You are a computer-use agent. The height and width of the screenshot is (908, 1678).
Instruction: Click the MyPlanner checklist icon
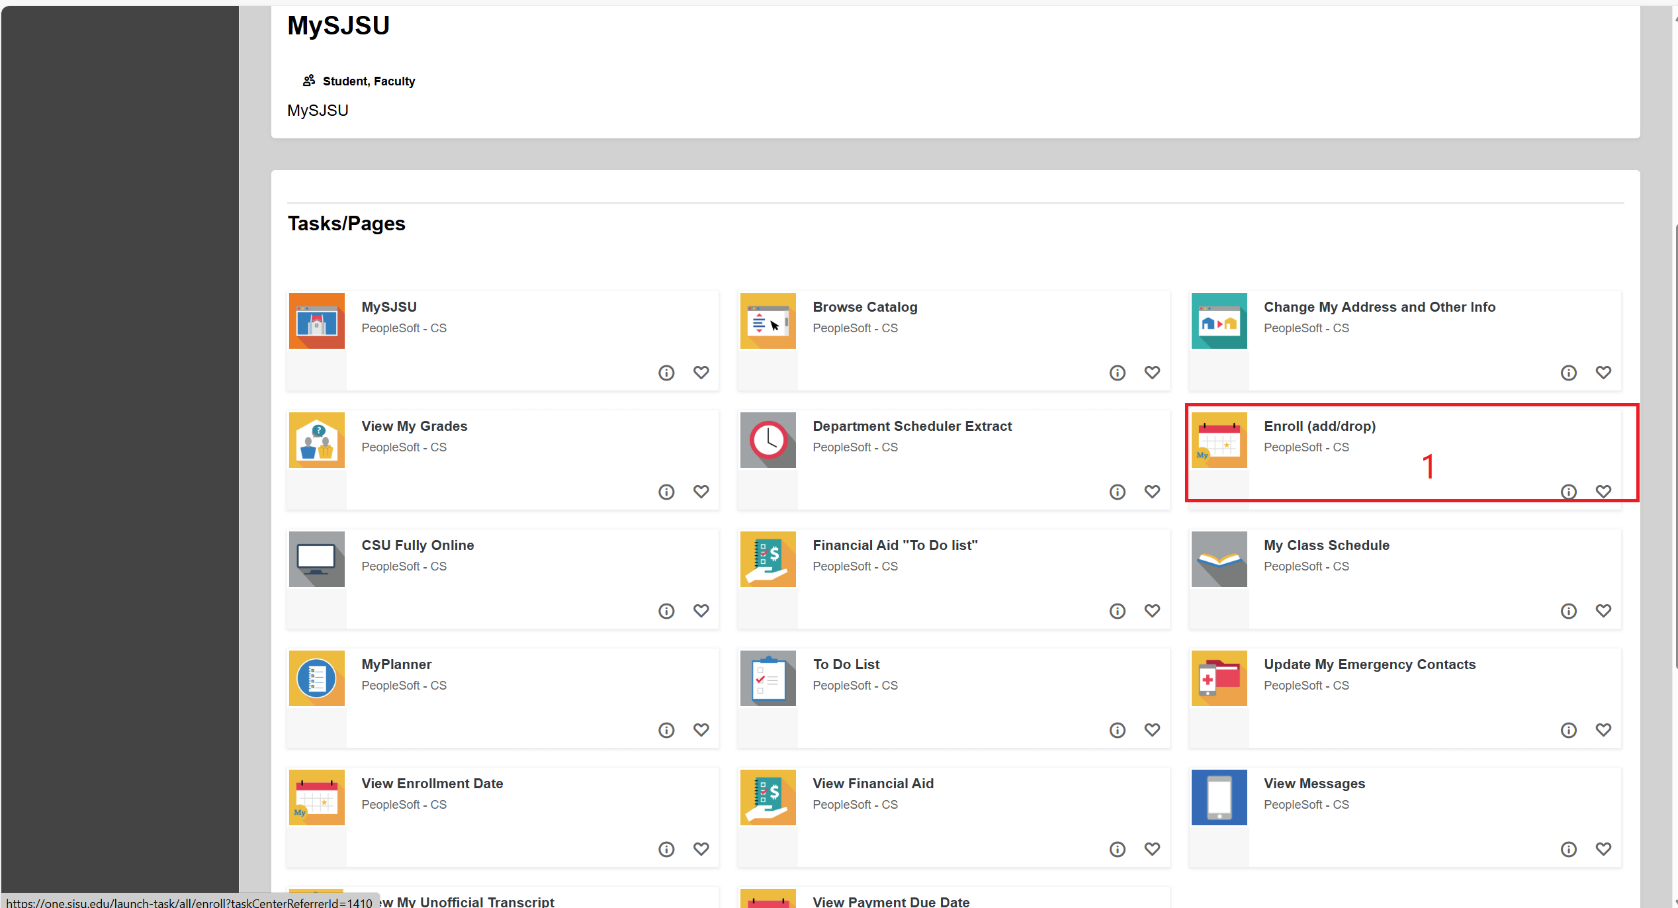(317, 678)
